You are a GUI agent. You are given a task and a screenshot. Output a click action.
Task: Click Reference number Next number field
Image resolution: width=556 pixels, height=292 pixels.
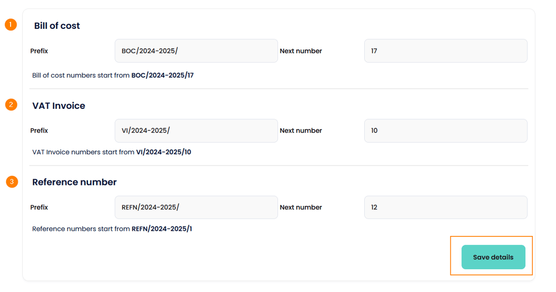click(x=445, y=208)
